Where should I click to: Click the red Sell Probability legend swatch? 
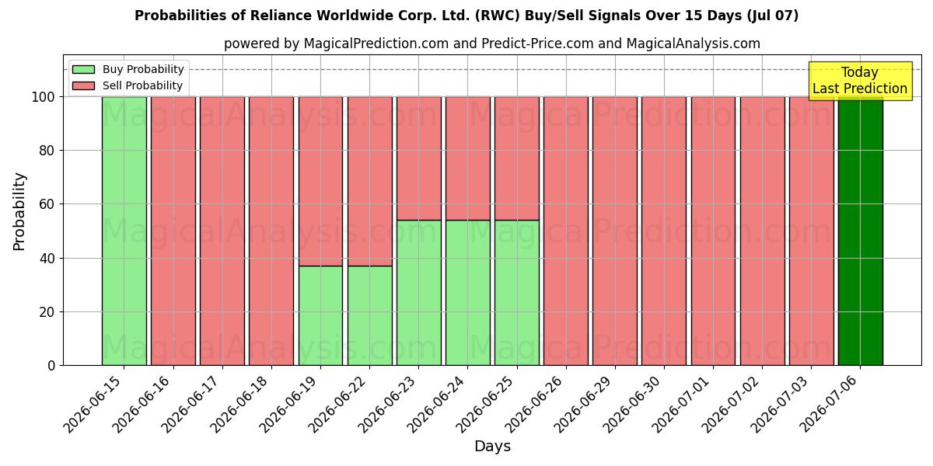[x=83, y=85]
